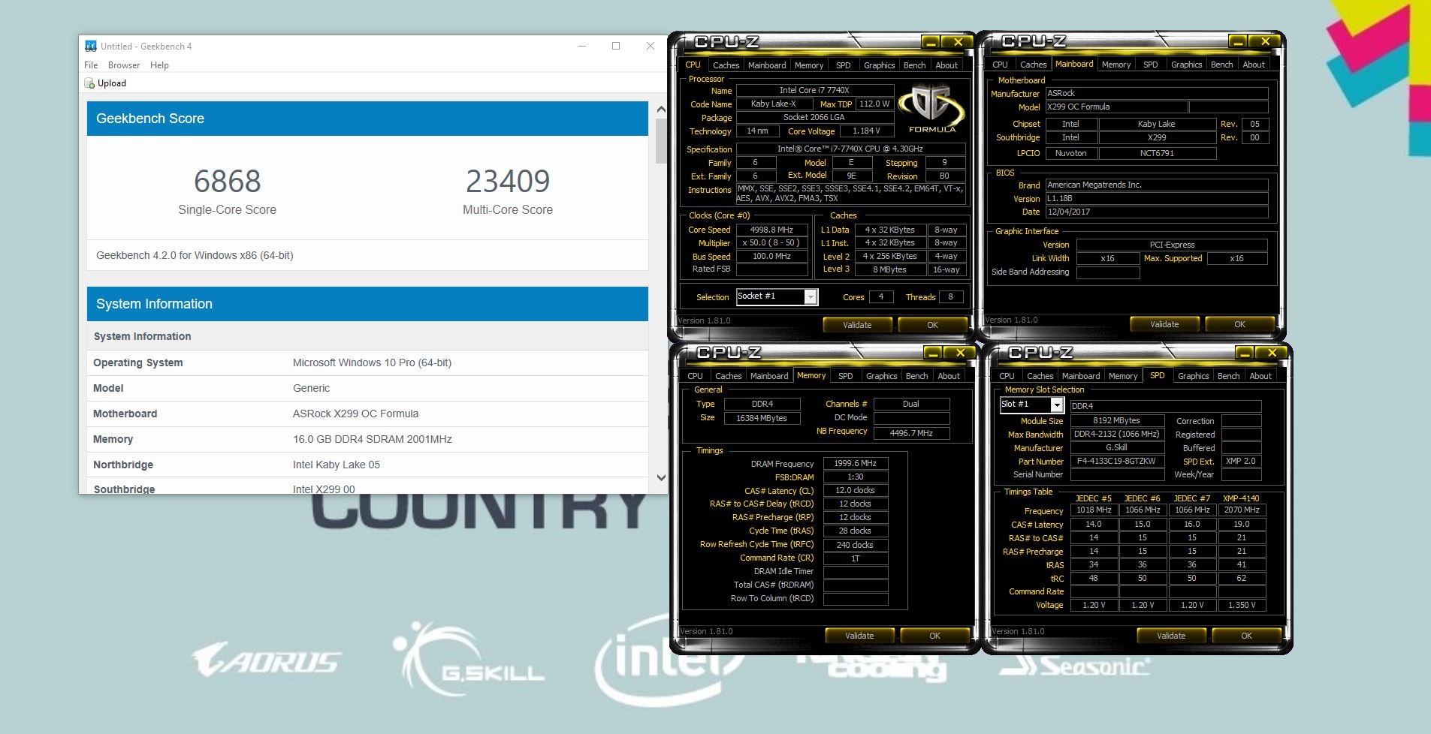
Task: Click the XMP-4140 column header in Timings Table
Action: click(x=1241, y=498)
